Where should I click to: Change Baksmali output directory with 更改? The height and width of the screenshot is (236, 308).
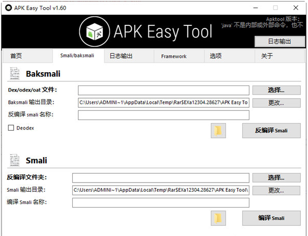(x=276, y=103)
